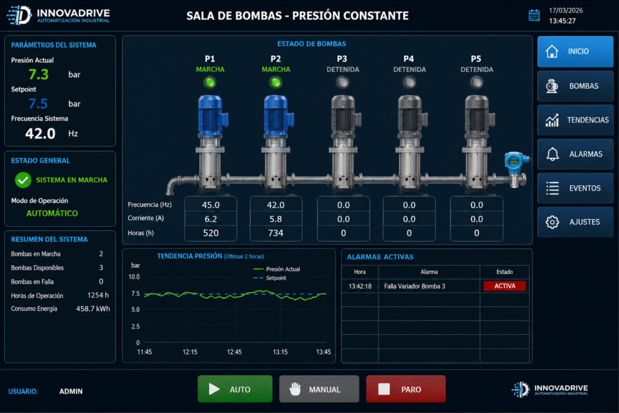The height and width of the screenshot is (413, 619).
Task: Click the InnovaDrive logo at top left
Action: [59, 15]
